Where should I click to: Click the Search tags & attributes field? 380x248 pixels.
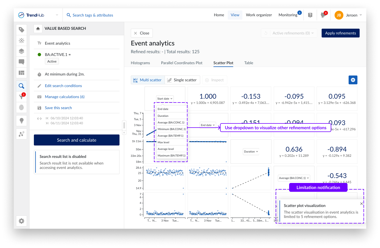(x=93, y=15)
